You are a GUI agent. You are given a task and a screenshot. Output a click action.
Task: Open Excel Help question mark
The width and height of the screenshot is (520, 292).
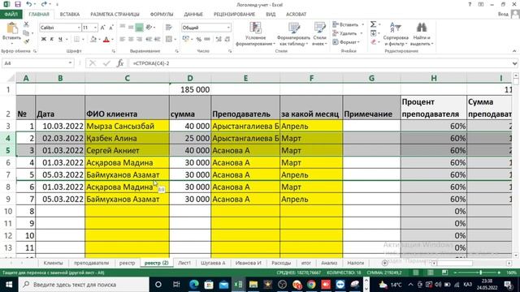click(x=470, y=4)
